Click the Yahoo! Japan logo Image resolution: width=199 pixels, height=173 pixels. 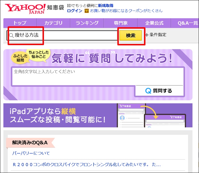pos(25,9)
